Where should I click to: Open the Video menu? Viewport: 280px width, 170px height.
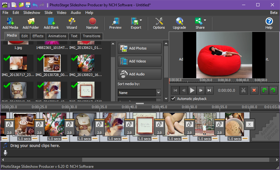coord(61,13)
